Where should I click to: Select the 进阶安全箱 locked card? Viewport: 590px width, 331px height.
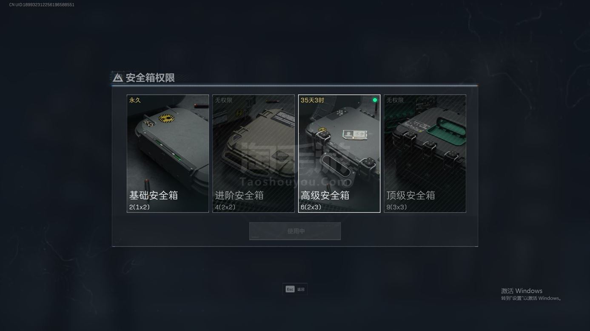[x=254, y=154]
